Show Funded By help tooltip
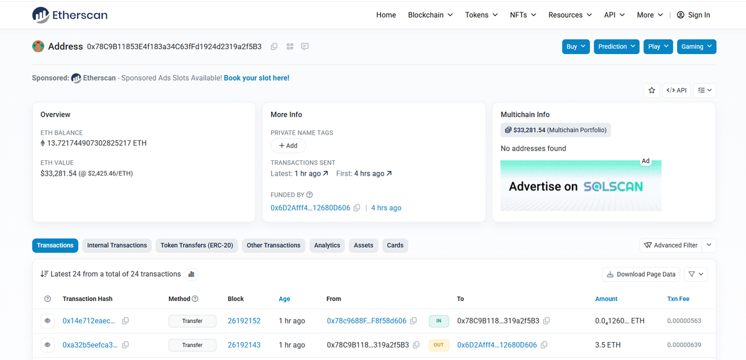 [x=310, y=195]
